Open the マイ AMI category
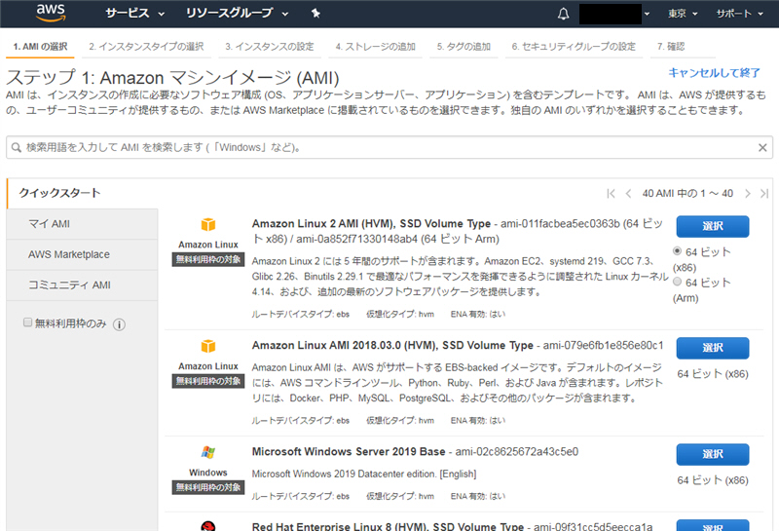The height and width of the screenshot is (531, 779). click(83, 224)
